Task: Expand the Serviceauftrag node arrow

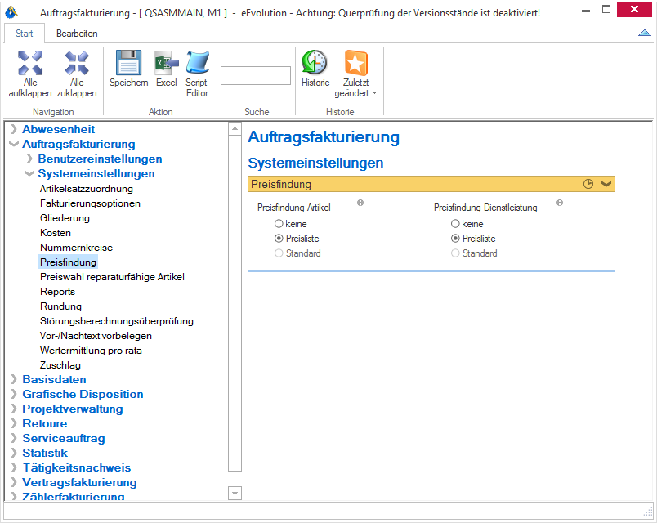Action: pyautogui.click(x=14, y=438)
